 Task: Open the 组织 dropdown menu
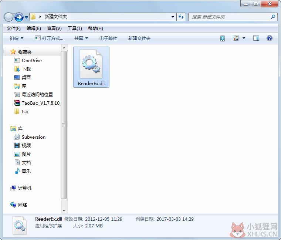pyautogui.click(x=16, y=38)
